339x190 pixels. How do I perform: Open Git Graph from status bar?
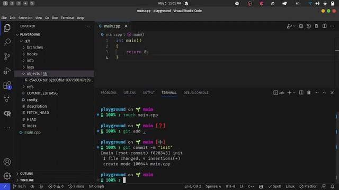[96, 186]
